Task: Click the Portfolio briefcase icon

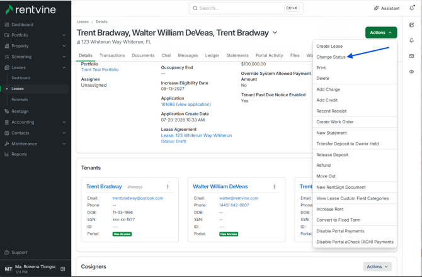Action: click(7, 35)
